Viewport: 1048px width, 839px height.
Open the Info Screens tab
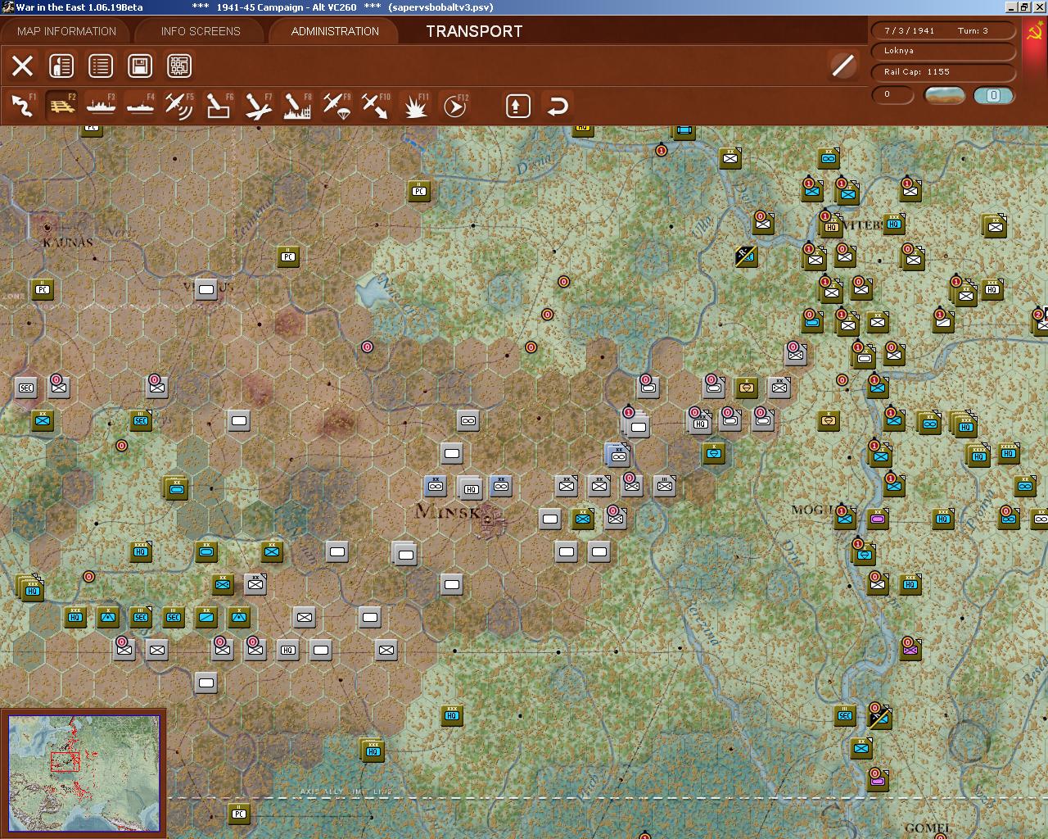pos(201,31)
